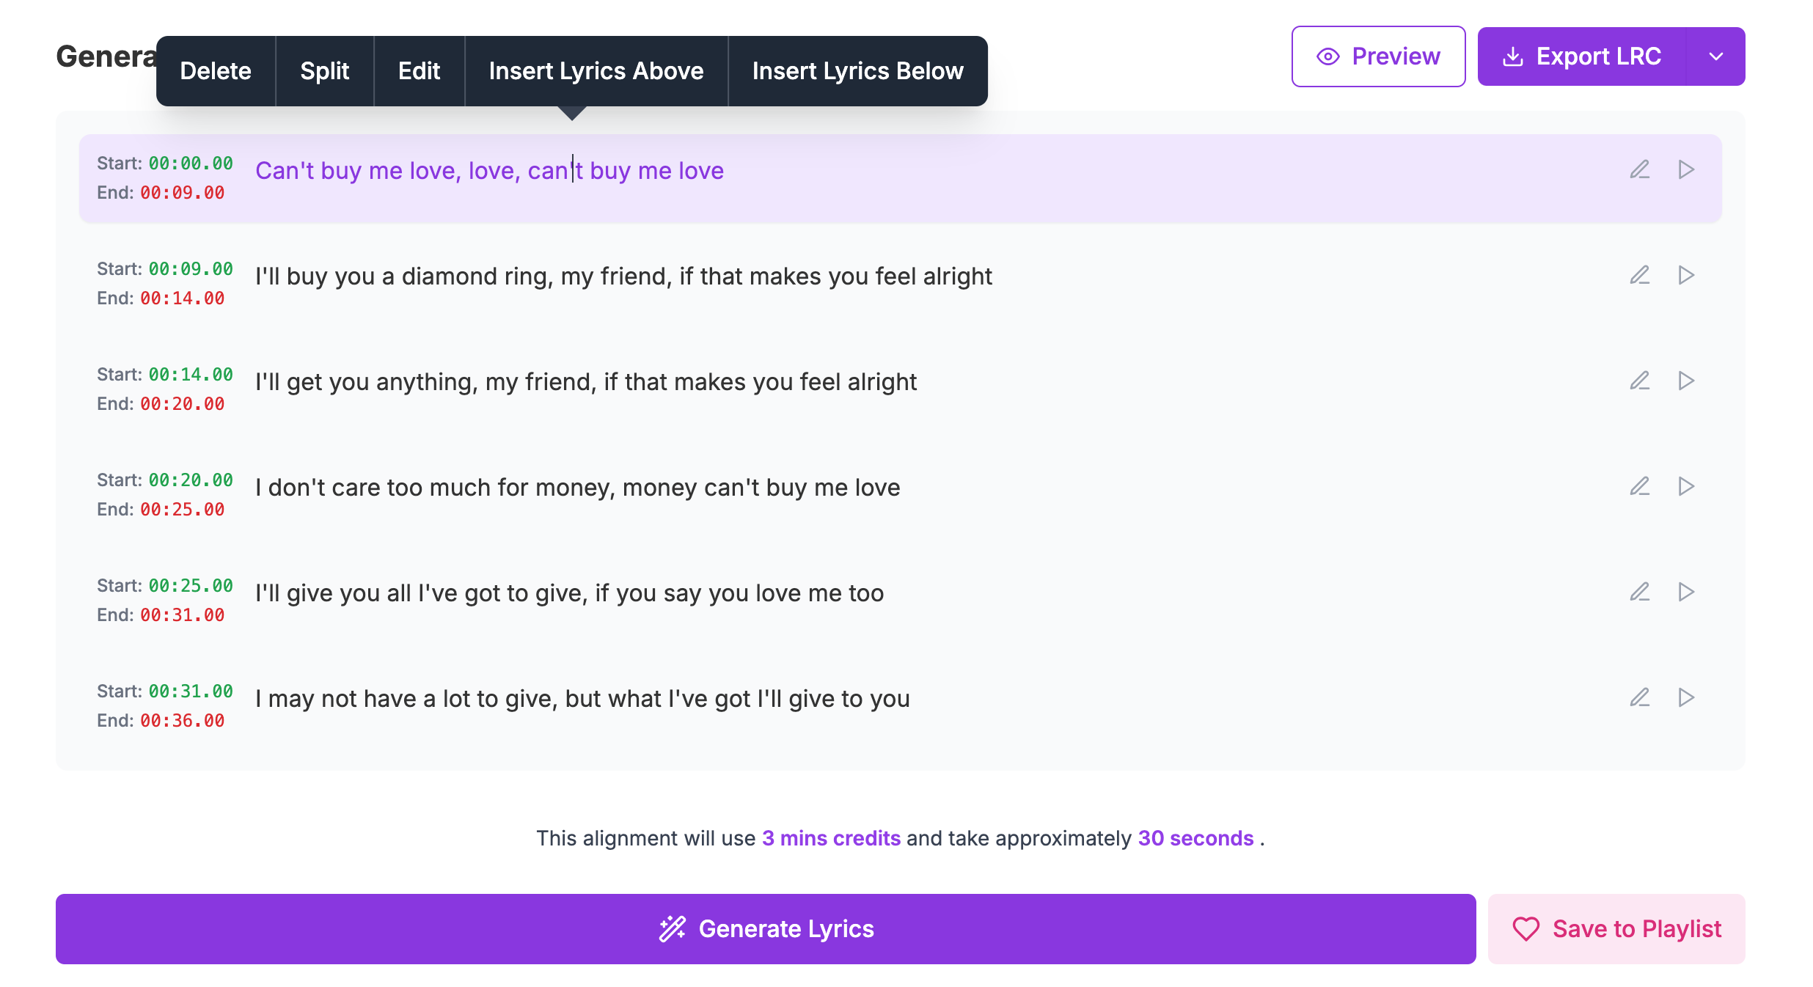1813x987 pixels.
Task: Play the "I may not have a lot to give" line
Action: tap(1686, 698)
